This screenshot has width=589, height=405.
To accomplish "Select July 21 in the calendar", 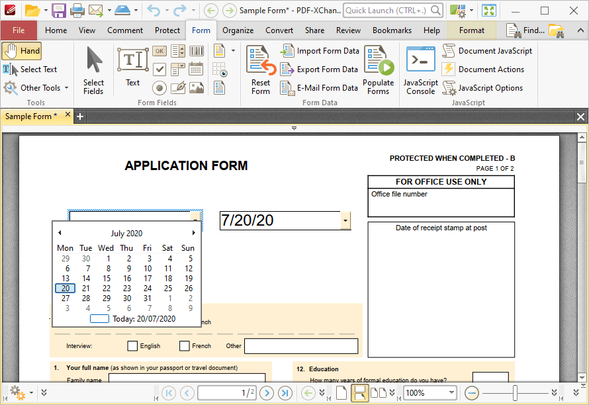I will (x=86, y=288).
